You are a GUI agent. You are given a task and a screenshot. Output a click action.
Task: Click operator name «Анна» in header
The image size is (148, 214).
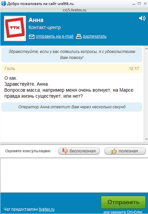[36, 20]
